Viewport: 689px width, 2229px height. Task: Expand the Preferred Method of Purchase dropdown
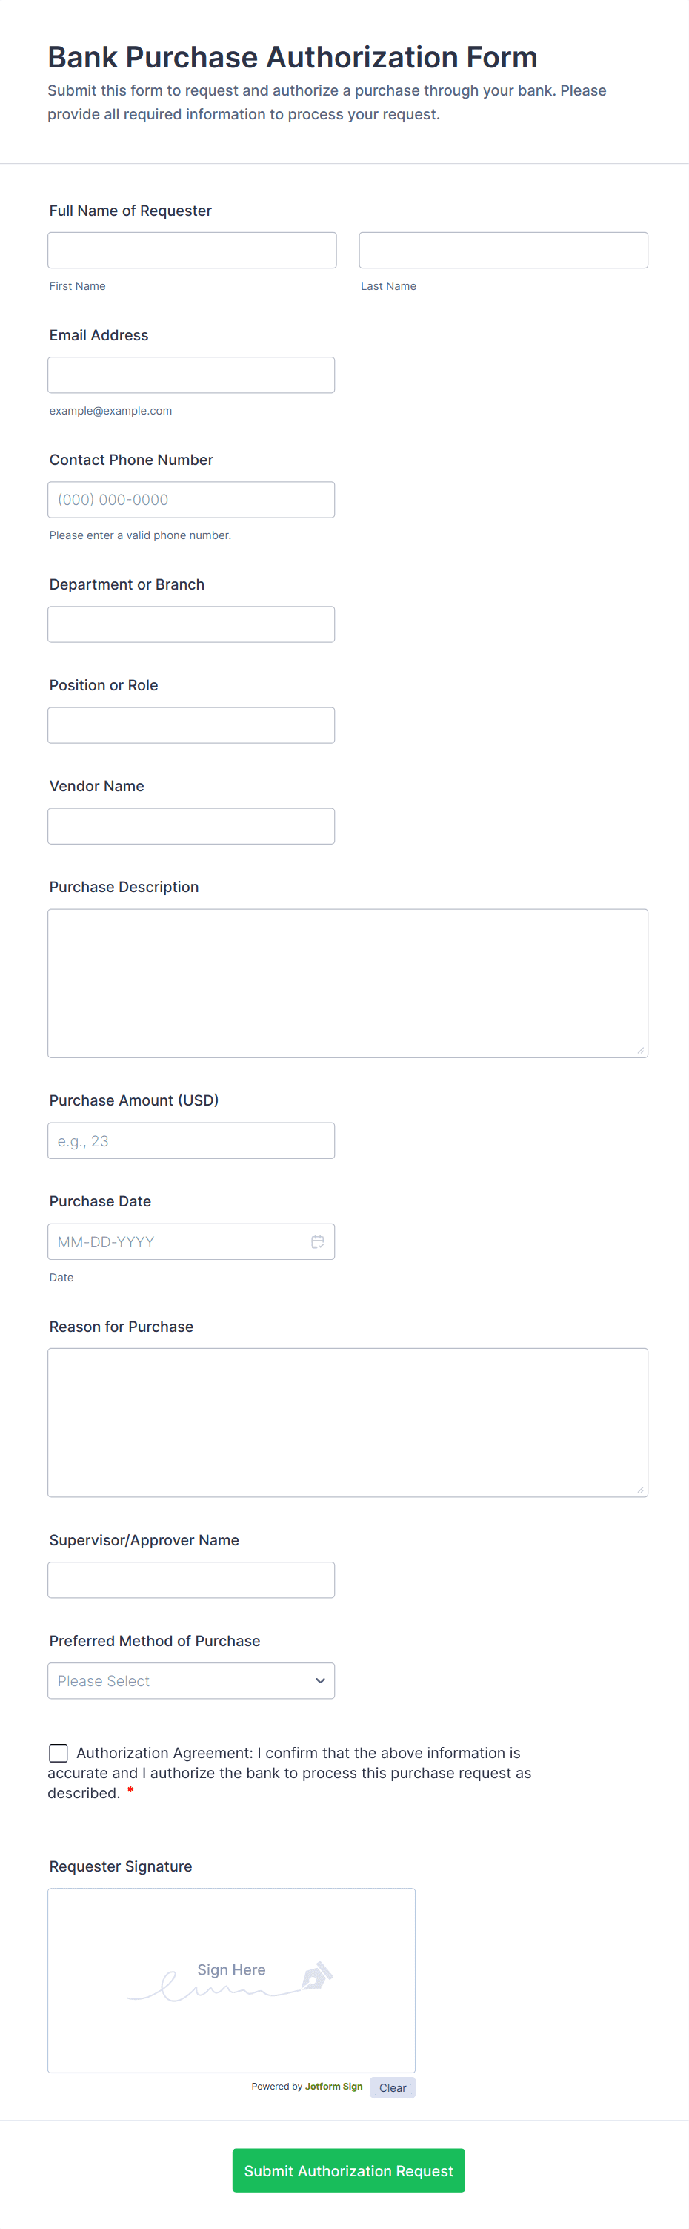(190, 1680)
